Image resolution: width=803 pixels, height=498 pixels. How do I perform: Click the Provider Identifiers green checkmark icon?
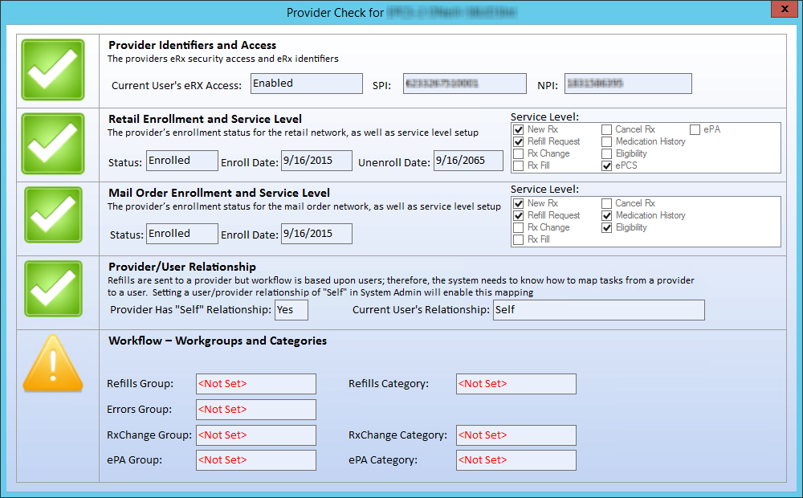(53, 70)
